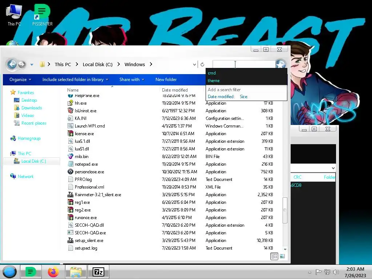Open Homegroup in navigation pane
The height and width of the screenshot is (279, 372).
(29, 138)
